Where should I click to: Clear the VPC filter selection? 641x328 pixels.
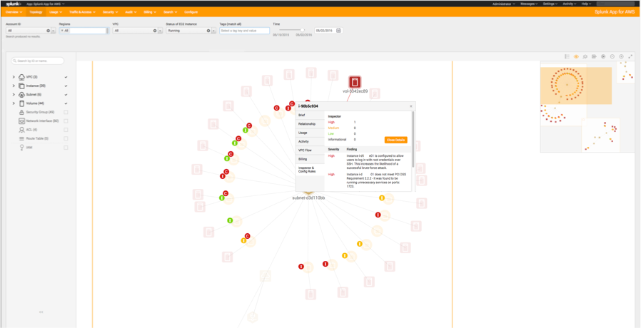(x=155, y=31)
